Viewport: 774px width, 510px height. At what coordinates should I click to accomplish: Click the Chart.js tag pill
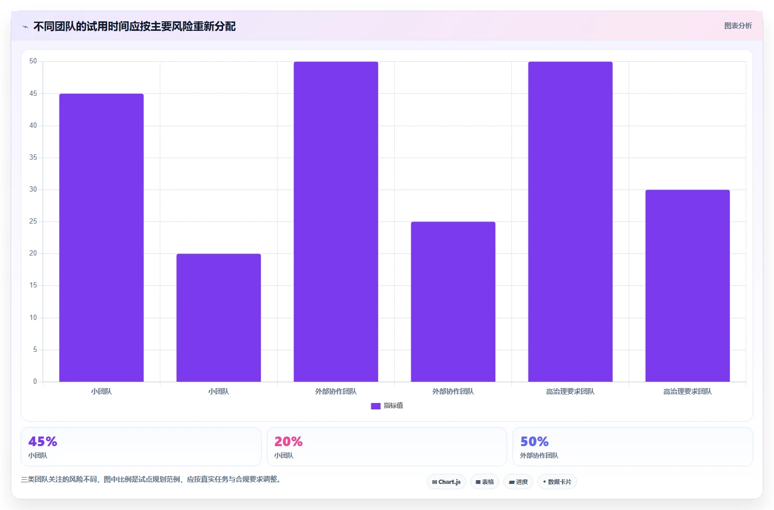click(x=446, y=482)
